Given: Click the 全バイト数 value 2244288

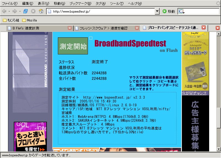Looking at the screenshot, I should click(99, 78).
